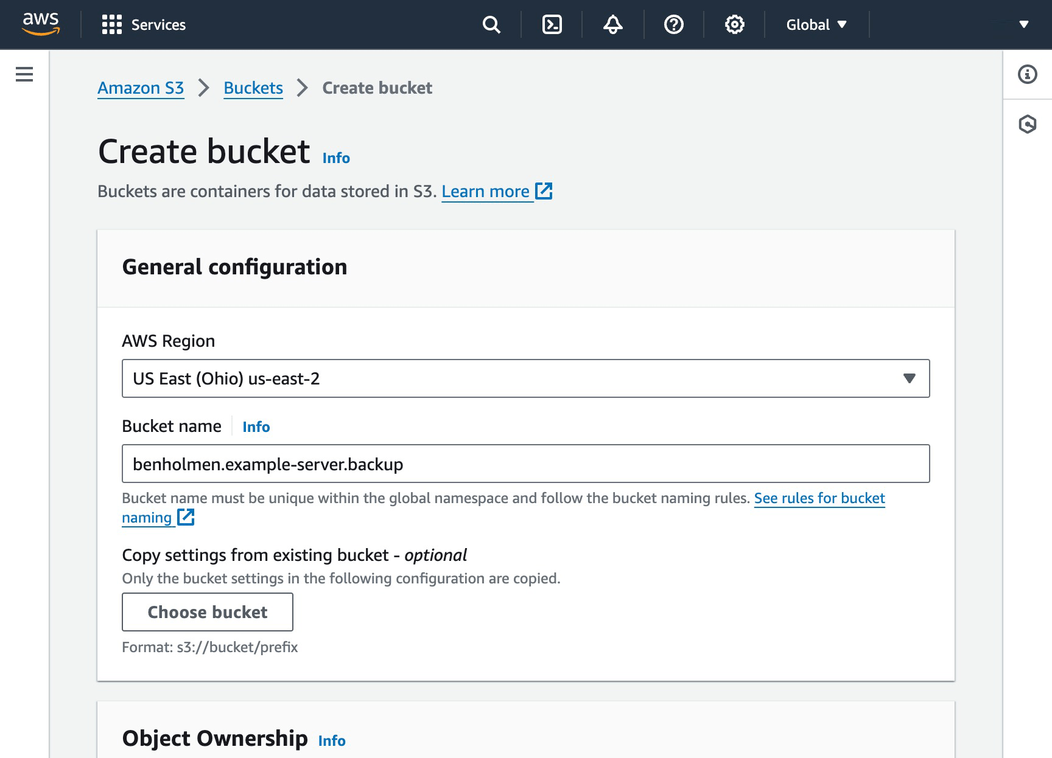Click the Info panel icon in right sidebar
Screen dimensions: 1052x758
pos(1029,74)
